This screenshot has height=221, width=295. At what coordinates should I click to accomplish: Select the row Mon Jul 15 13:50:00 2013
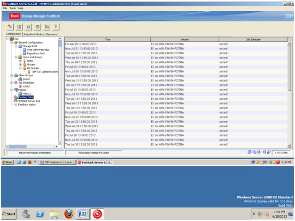click(176, 94)
